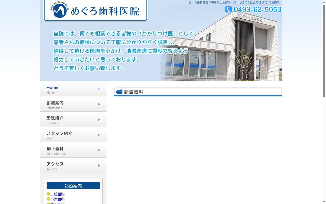Screen dimensions: 326x204
Task: Click the arrow in the スタッフ紹介 menu row
Action: [99, 135]
